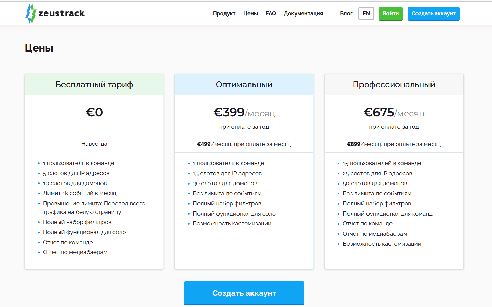Click the Оптимальный plan header
The image size is (492, 307).
pos(244,85)
